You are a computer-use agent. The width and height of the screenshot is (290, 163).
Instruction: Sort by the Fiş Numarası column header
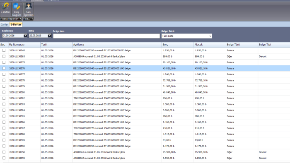click(x=24, y=45)
